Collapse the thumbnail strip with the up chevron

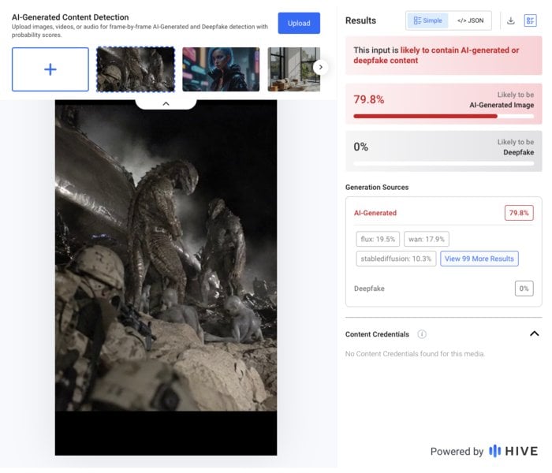tap(166, 104)
